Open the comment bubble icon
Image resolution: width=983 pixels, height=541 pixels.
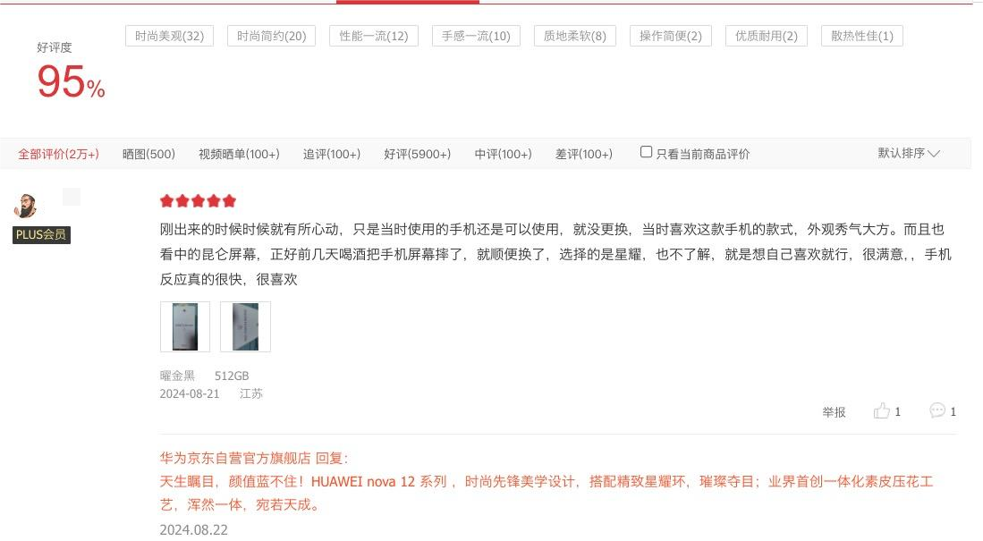937,410
